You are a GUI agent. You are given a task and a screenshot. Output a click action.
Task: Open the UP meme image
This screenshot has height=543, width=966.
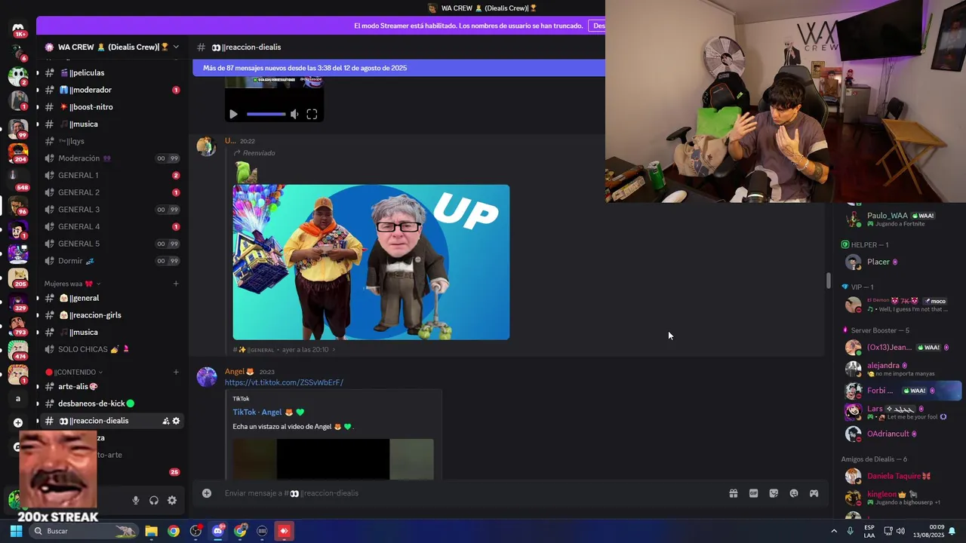point(371,262)
